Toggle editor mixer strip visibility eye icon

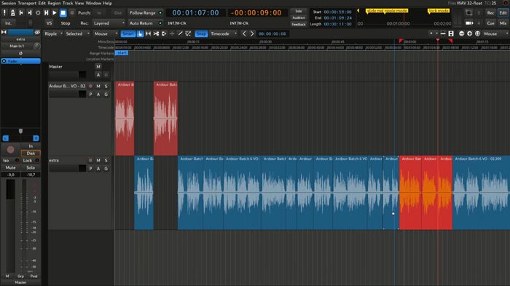point(37,32)
